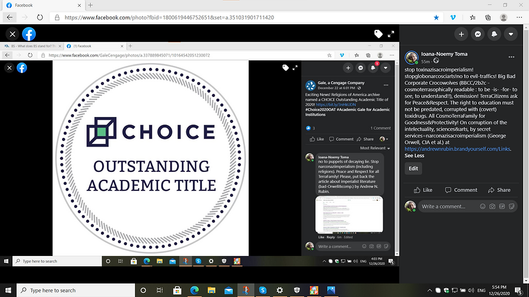Toggle the favorite star for this page
This screenshot has height=297, width=529.
point(436,17)
